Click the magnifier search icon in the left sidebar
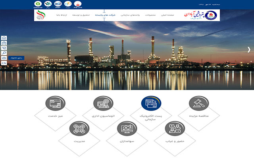The width and height of the screenshot is (254, 158). [x=4, y=53]
